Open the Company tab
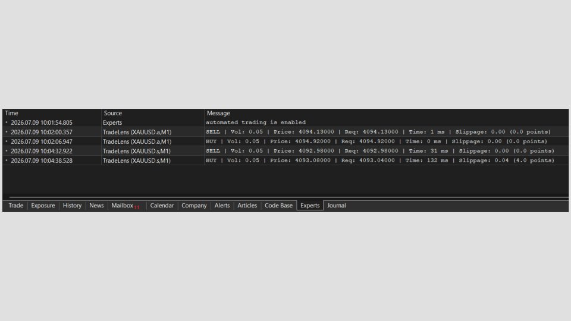 [194, 206]
